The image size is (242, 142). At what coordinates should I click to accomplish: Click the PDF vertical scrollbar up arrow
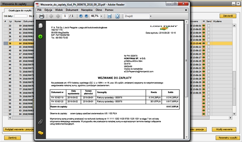pyautogui.click(x=187, y=22)
